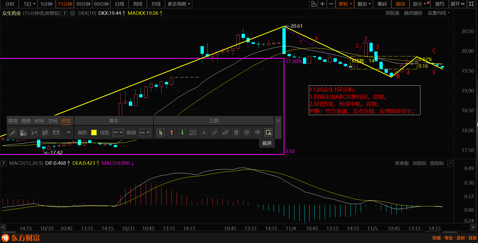478x243 pixels.
Task: Click the chart lock icon
Action: 313,4
